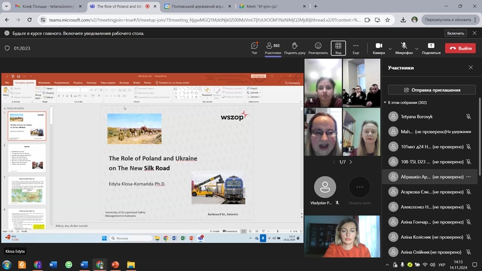Open browser downloads
Screen dimensions: 482x271
point(403,20)
